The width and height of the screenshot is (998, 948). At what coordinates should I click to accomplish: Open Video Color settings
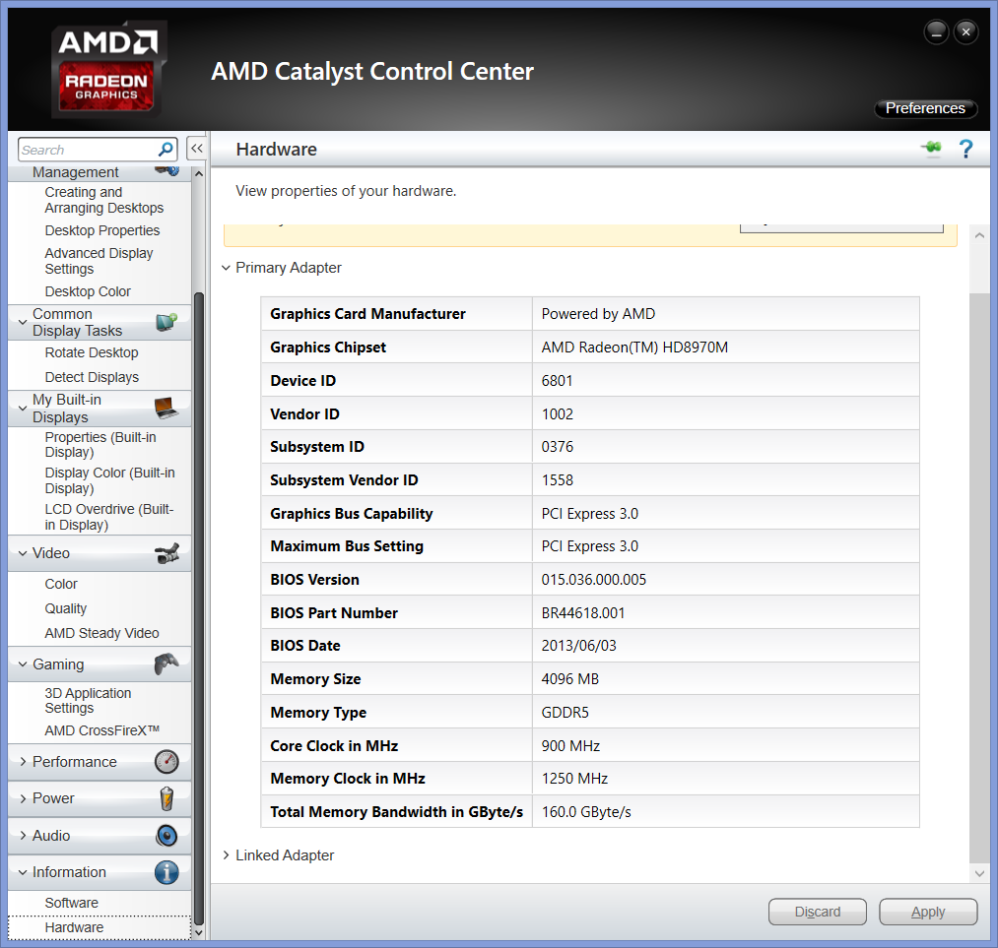61,584
